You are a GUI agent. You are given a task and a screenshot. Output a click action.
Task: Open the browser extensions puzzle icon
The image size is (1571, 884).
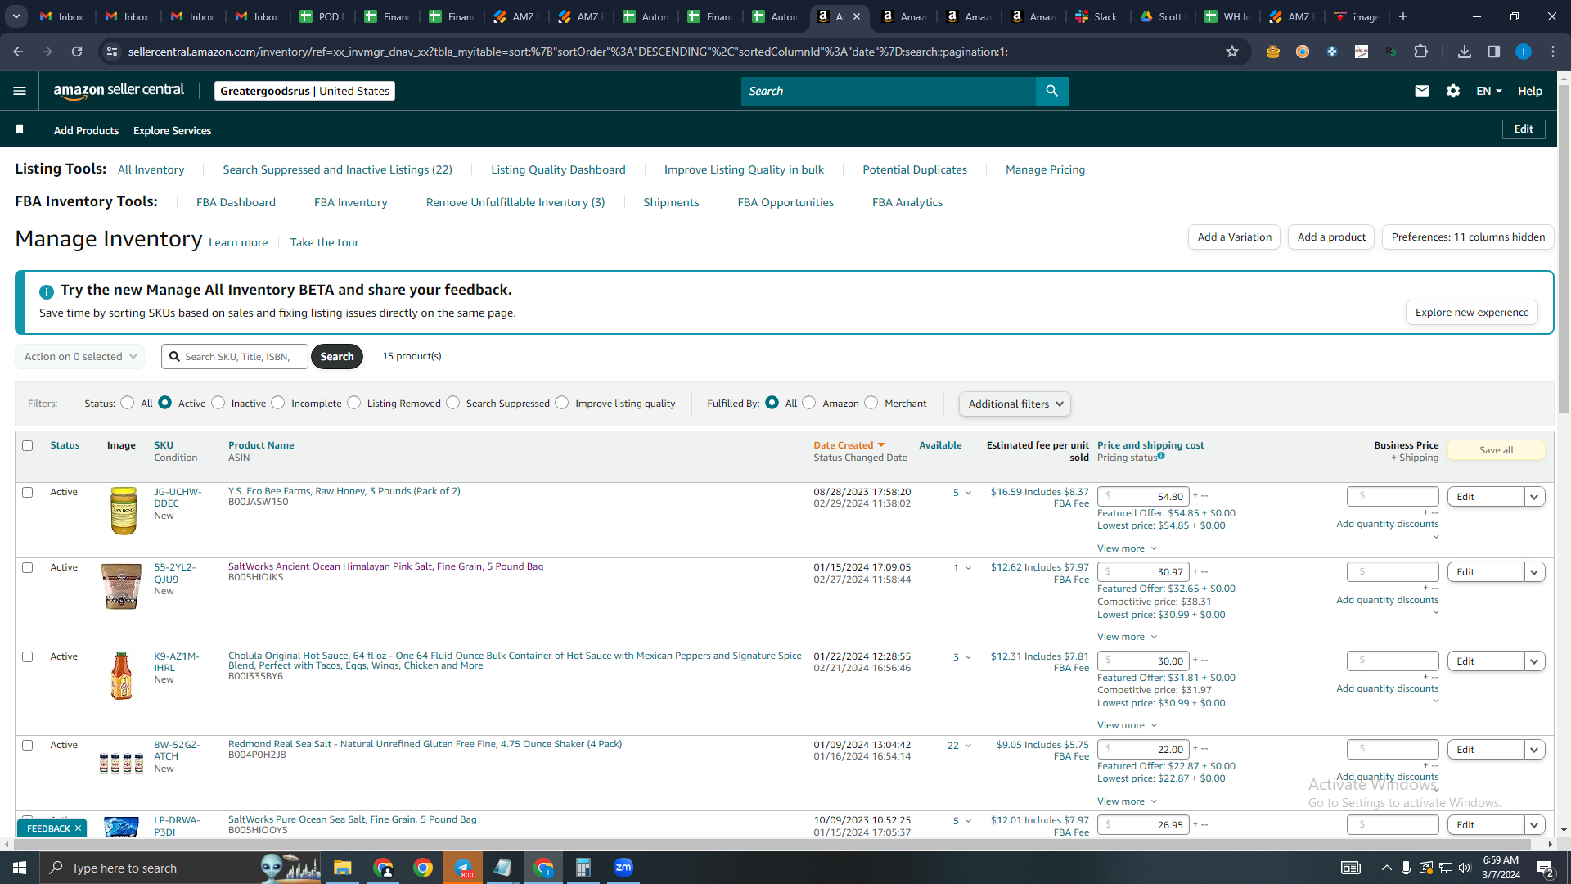click(1421, 52)
